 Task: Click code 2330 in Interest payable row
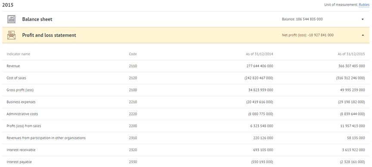pyautogui.click(x=133, y=162)
